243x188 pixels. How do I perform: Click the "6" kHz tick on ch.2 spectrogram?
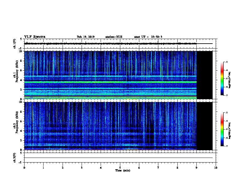[21, 121]
